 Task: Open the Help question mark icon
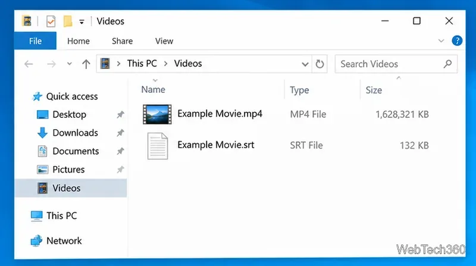point(457,40)
